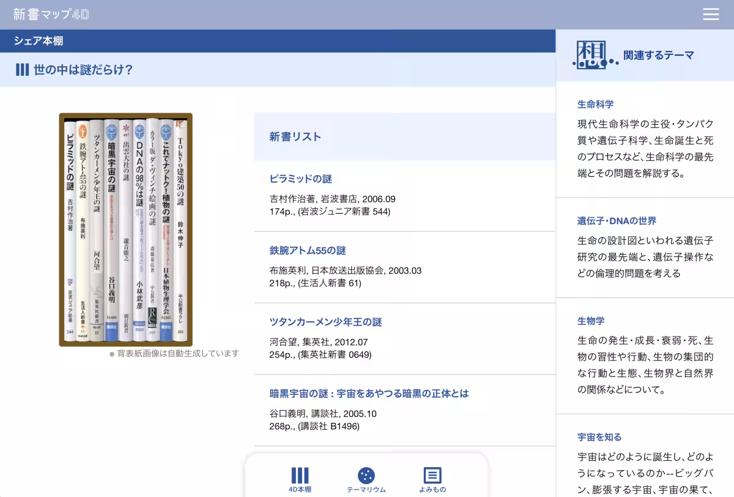Open the 鉄腕アトム55の謎 title link
This screenshot has width=734, height=497.
coord(308,251)
